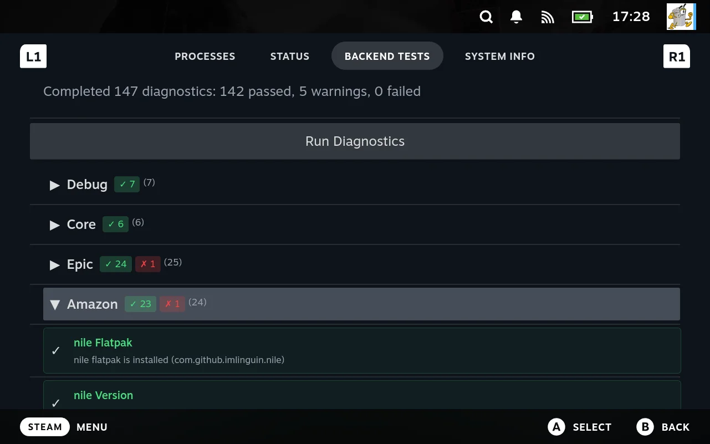Click the Core total count (6)

(138, 222)
